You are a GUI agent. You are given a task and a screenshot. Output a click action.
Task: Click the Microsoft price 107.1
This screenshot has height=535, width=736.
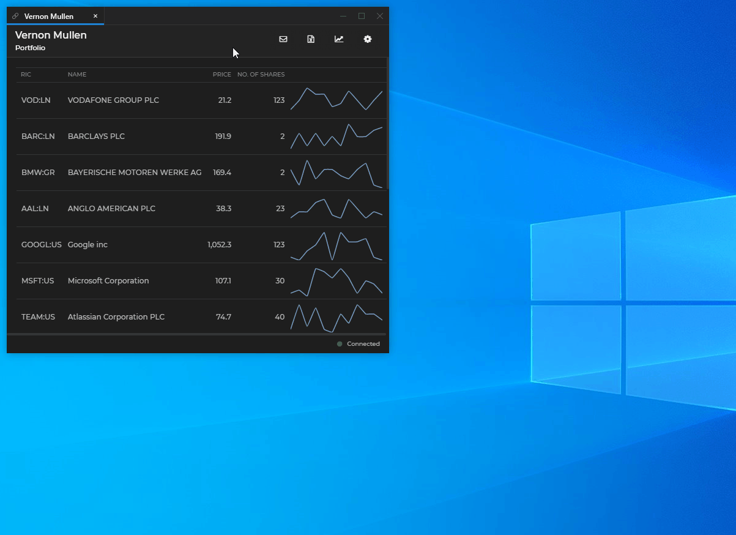point(224,281)
